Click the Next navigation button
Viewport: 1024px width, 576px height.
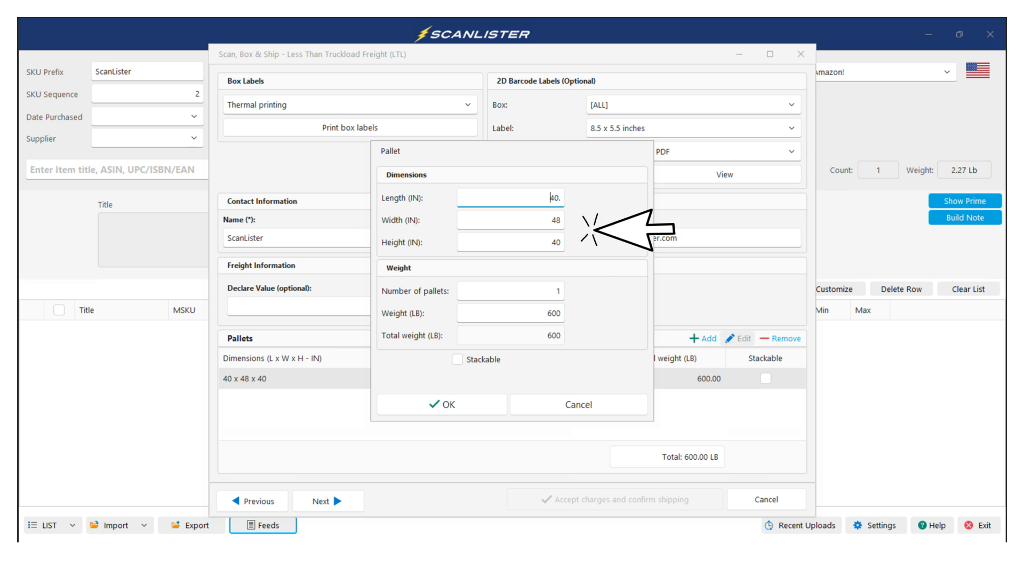click(327, 501)
